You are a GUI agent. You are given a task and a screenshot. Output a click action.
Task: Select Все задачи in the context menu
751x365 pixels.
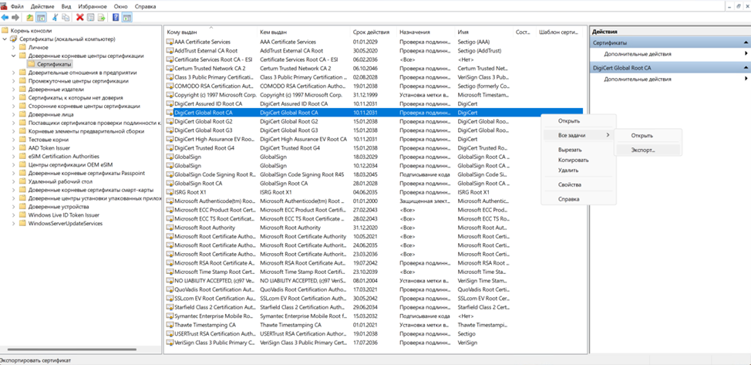pyautogui.click(x=578, y=136)
